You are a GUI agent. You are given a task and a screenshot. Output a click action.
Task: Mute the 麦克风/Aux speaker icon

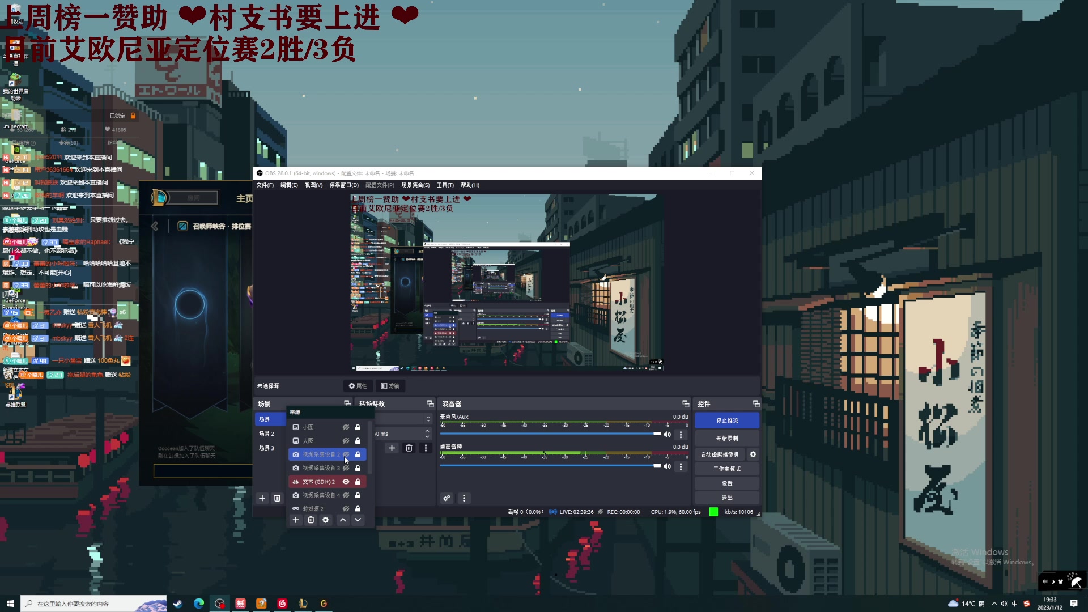click(x=668, y=435)
